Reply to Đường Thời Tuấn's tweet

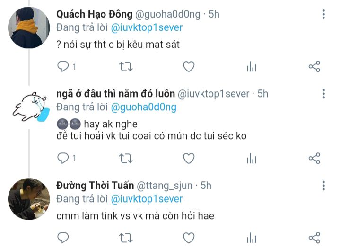pyautogui.click(x=63, y=238)
